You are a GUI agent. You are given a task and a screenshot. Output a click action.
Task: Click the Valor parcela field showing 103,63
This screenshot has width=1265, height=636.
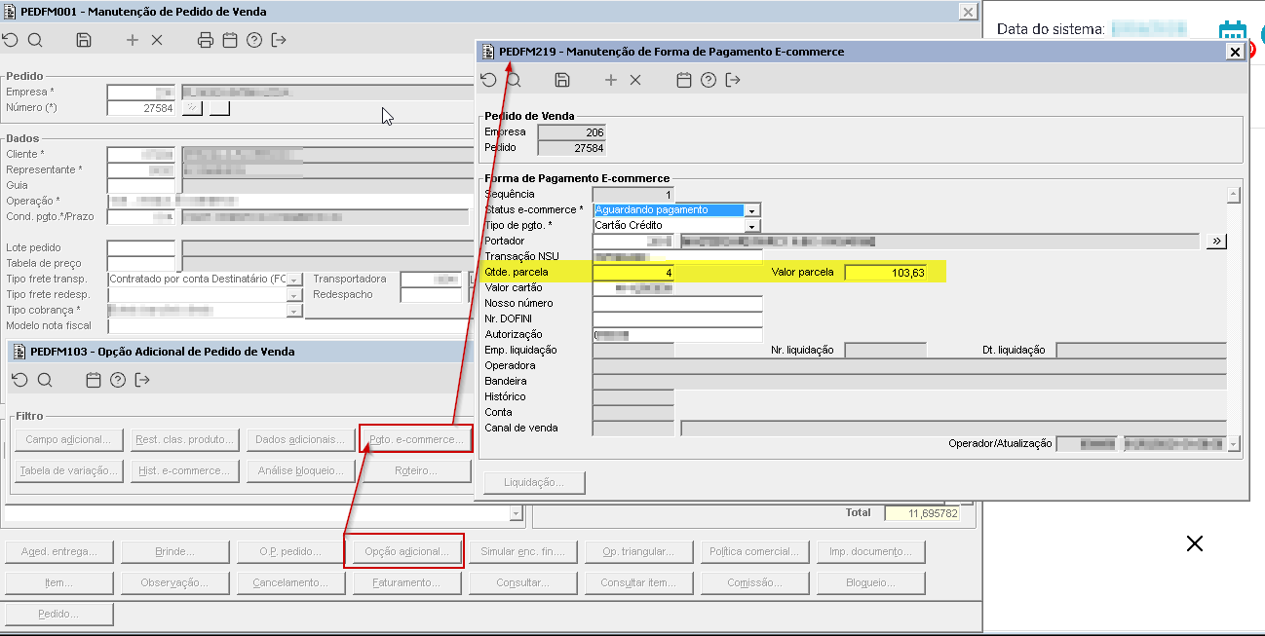(886, 273)
